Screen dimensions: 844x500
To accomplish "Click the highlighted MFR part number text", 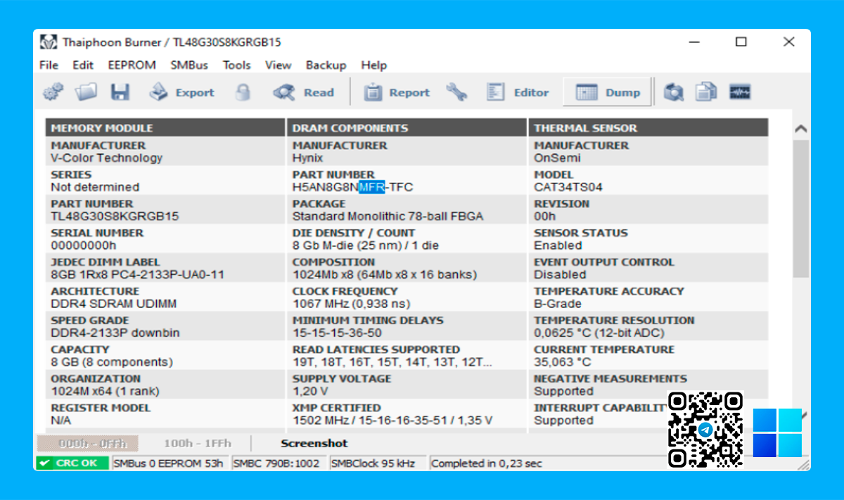I will click(x=371, y=187).
